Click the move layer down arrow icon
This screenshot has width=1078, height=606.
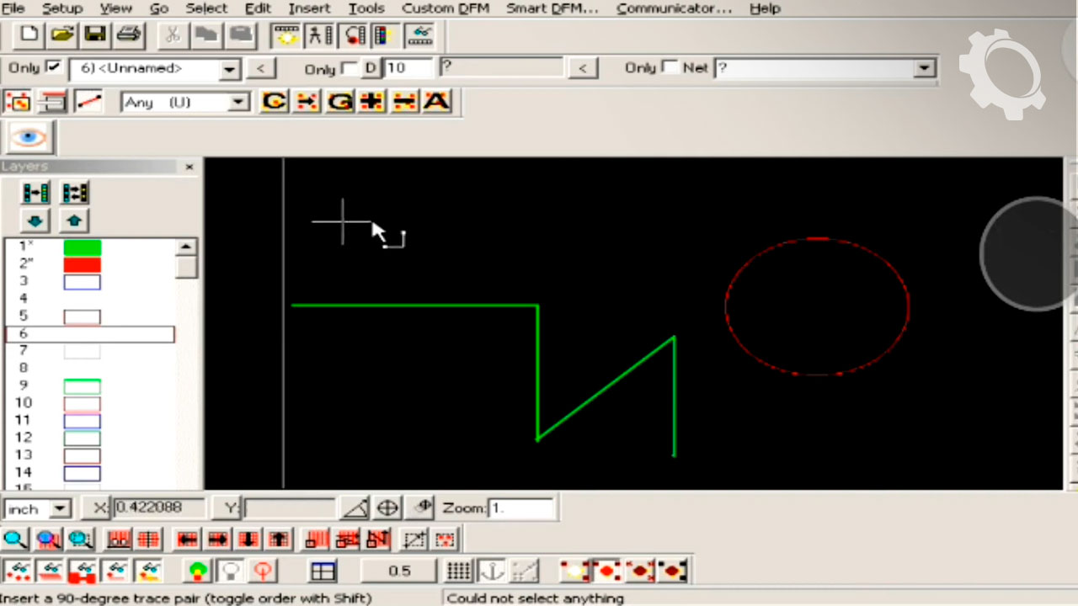click(35, 221)
